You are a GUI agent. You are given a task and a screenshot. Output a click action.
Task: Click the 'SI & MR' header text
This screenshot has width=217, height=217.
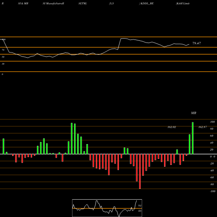click(23, 3)
